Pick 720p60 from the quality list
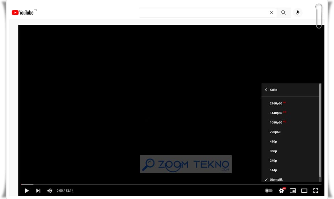 pos(275,132)
